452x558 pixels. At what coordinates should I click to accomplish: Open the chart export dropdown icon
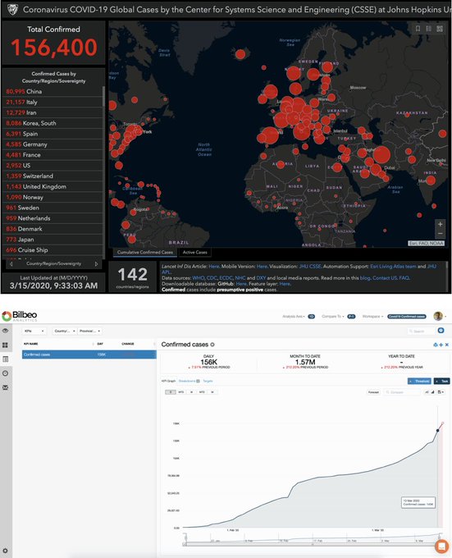(x=441, y=392)
